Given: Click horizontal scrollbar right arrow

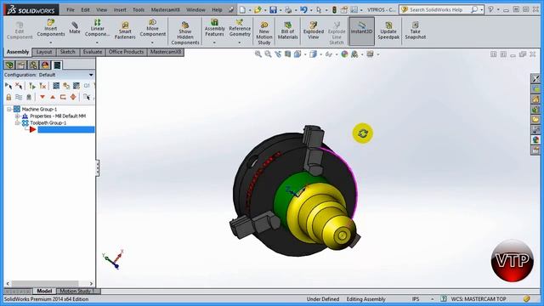Looking at the screenshot, I should [x=91, y=283].
